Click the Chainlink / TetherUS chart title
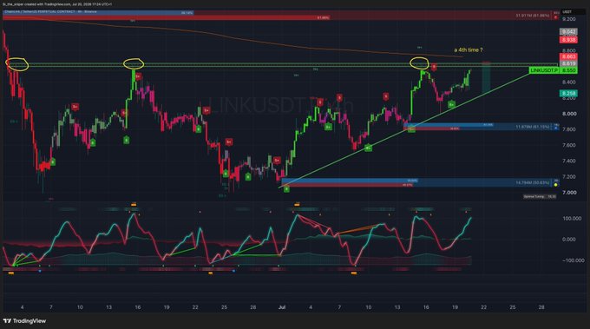Viewport: 590px width, 329px height. 51,12
